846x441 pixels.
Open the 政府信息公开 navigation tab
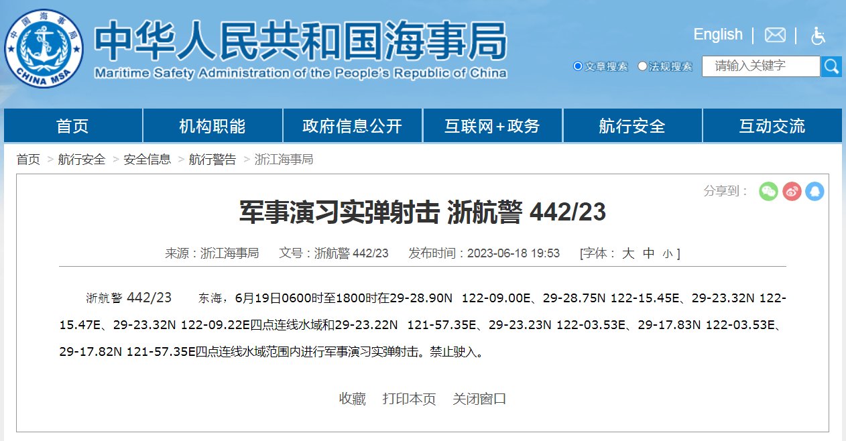point(353,126)
